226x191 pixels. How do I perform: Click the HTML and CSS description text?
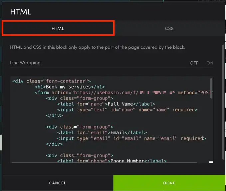[x=98, y=47]
